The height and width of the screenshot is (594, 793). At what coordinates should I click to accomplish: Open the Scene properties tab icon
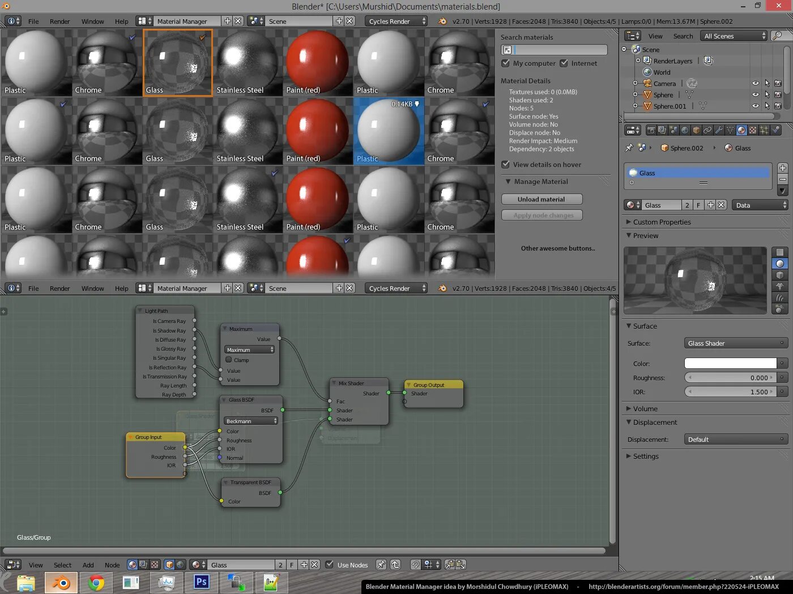tap(673, 130)
